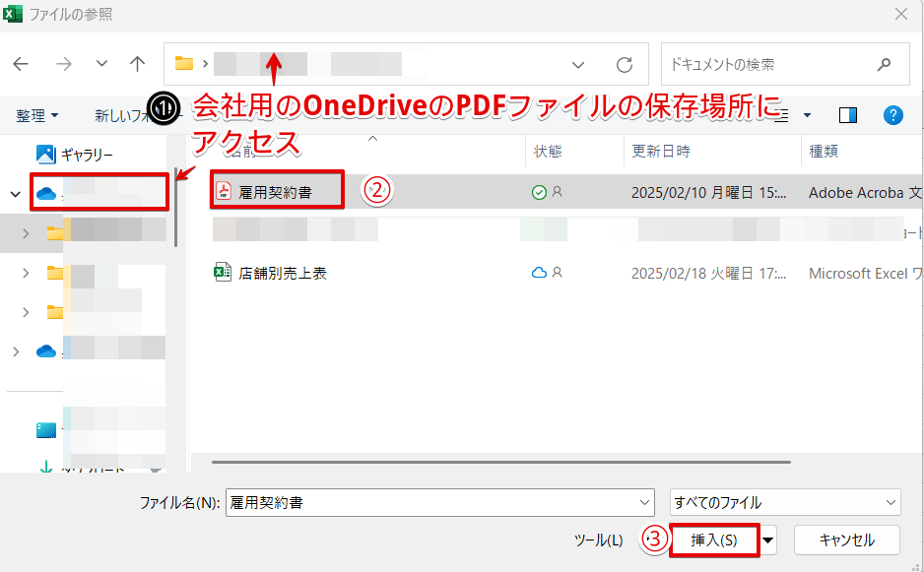Click the back navigation arrow
This screenshot has width=924, height=572.
(21, 64)
